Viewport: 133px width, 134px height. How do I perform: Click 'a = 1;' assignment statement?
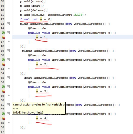tap(42, 37)
